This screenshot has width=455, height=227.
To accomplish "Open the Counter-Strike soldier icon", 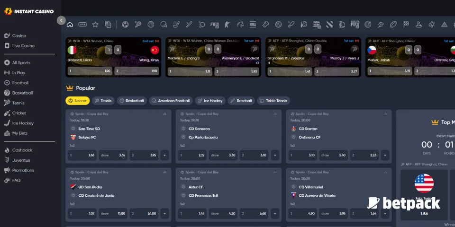I will [227, 25].
